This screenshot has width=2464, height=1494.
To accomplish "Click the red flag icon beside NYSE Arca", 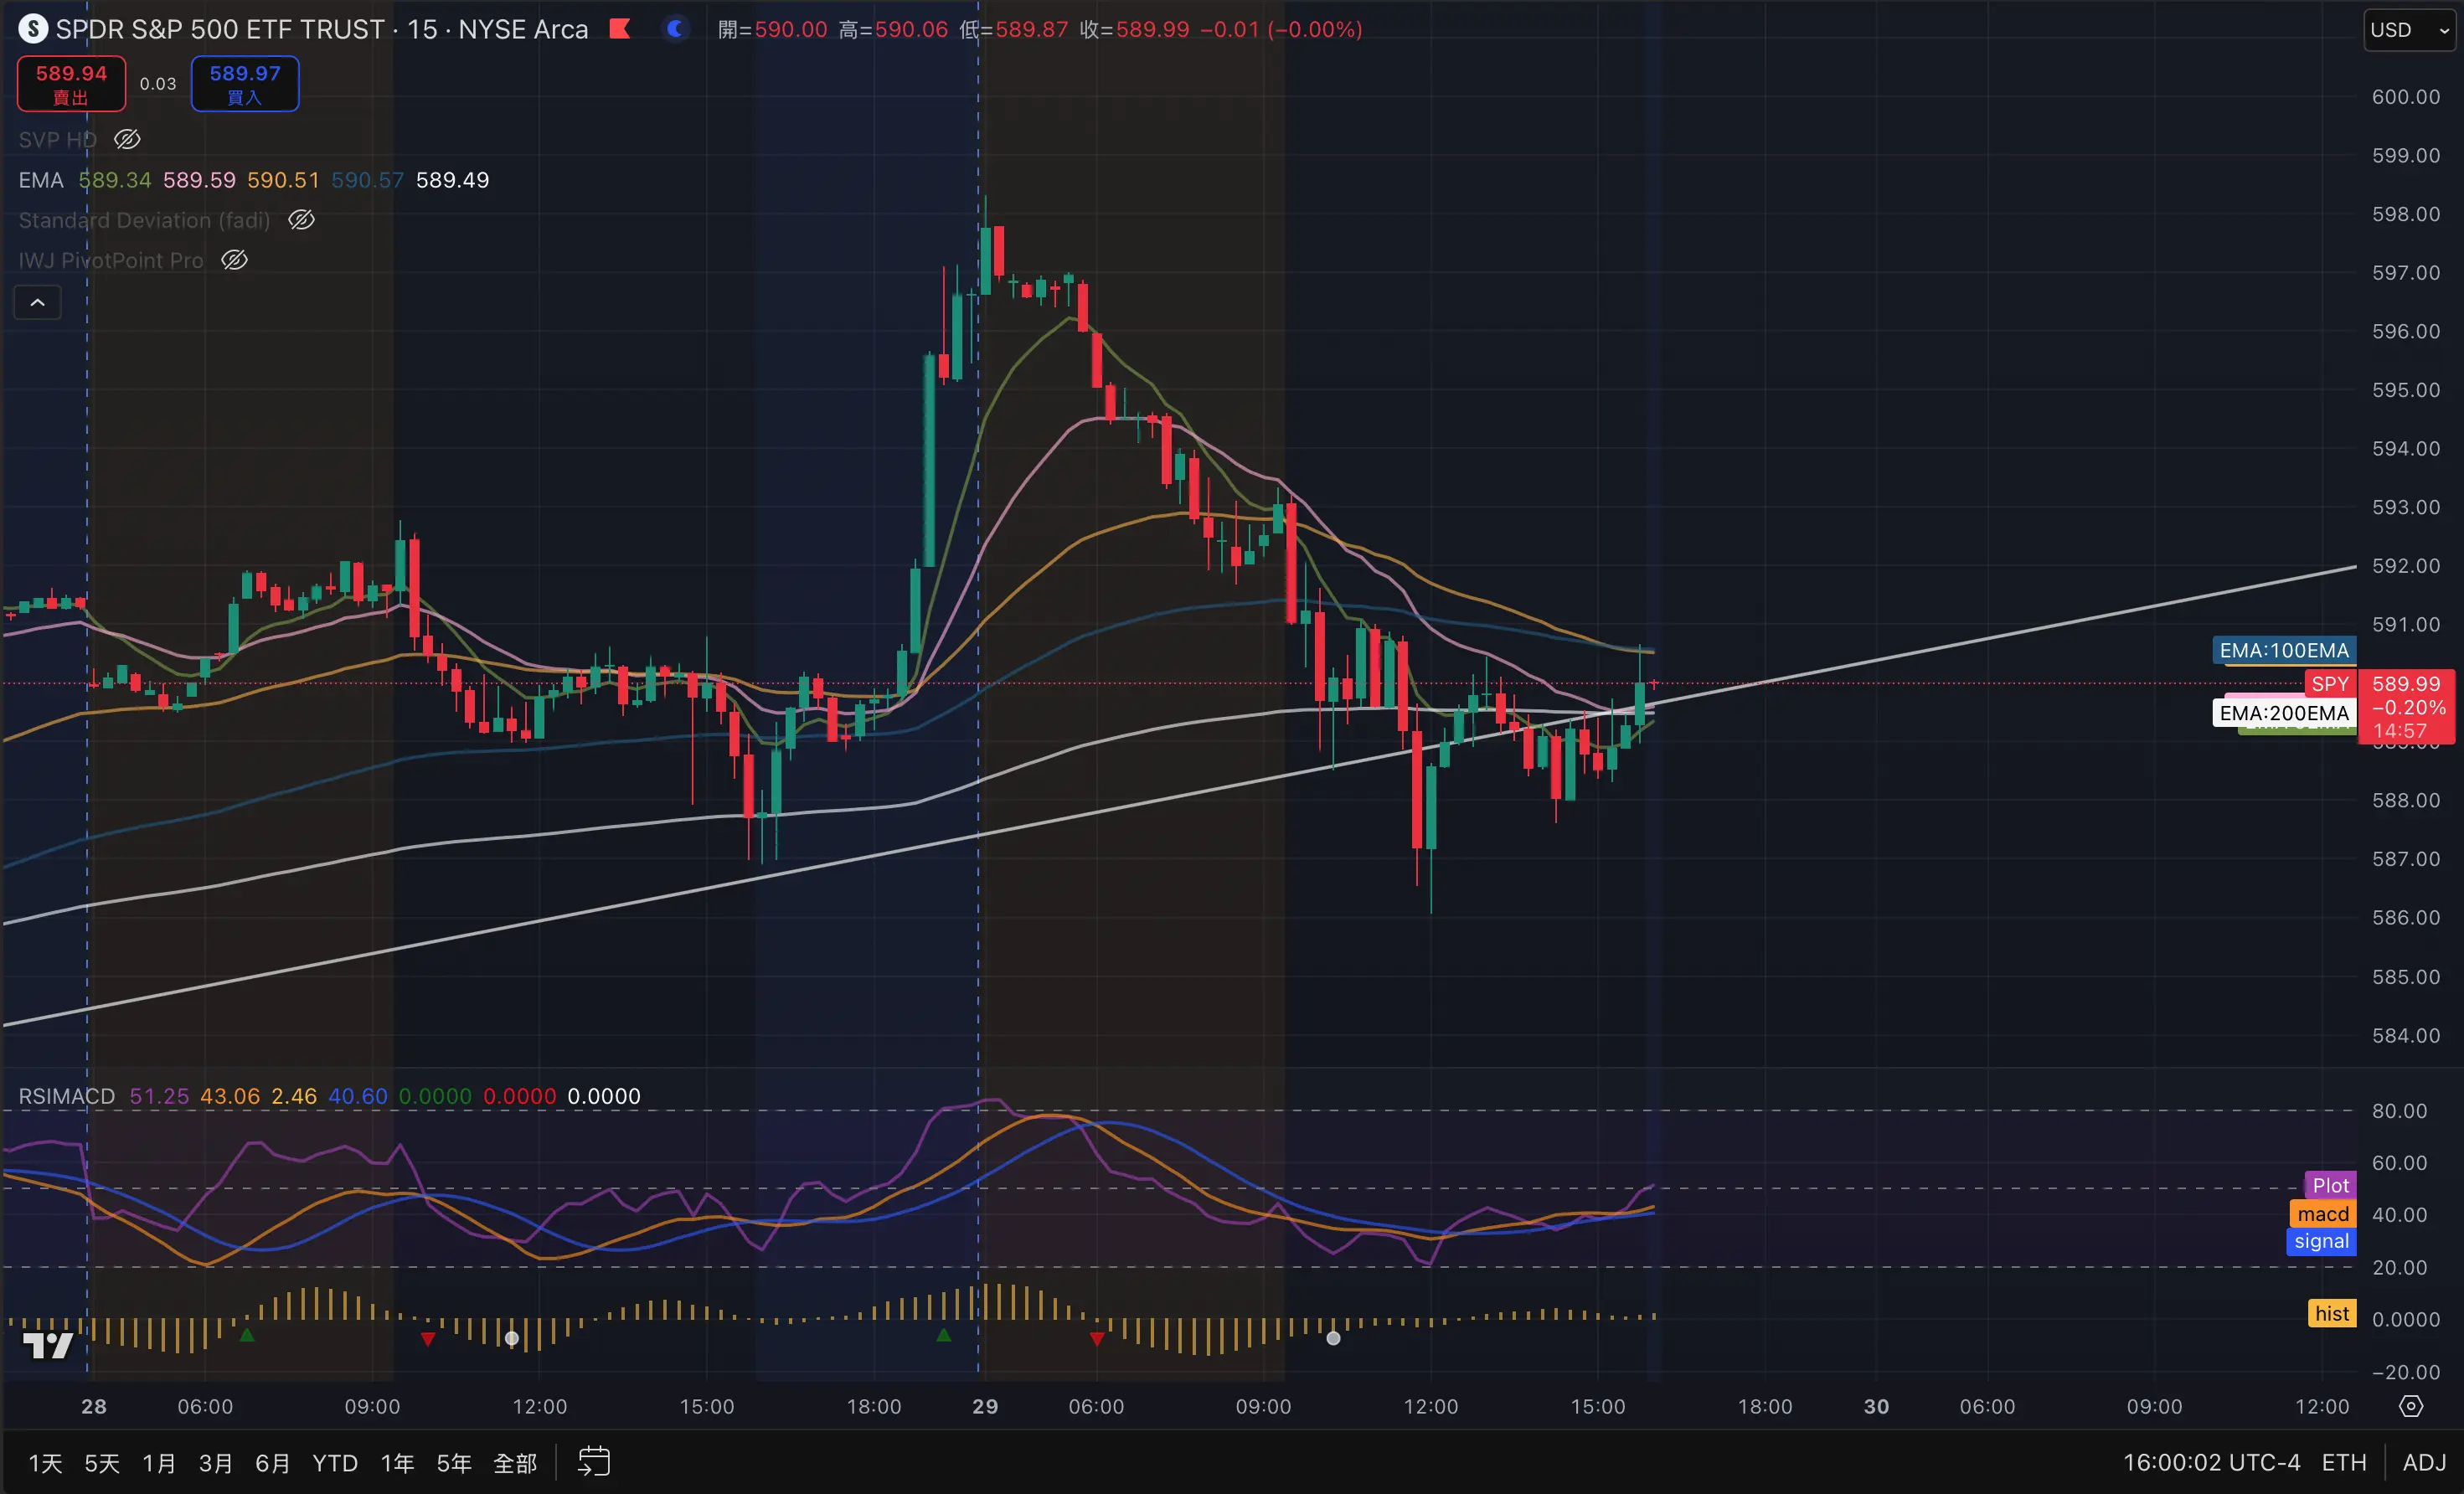I will point(620,29).
